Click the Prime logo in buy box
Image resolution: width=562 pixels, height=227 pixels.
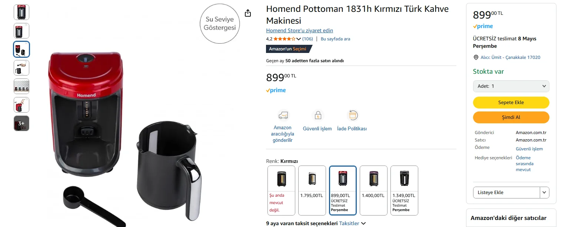click(x=483, y=26)
